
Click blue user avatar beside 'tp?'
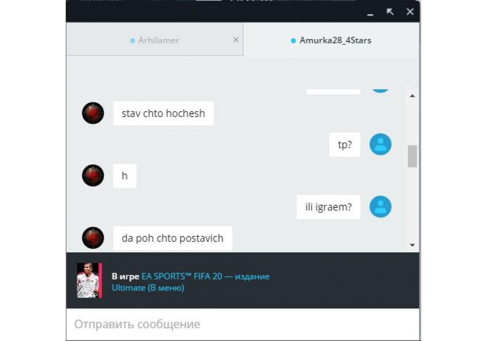tap(380, 144)
